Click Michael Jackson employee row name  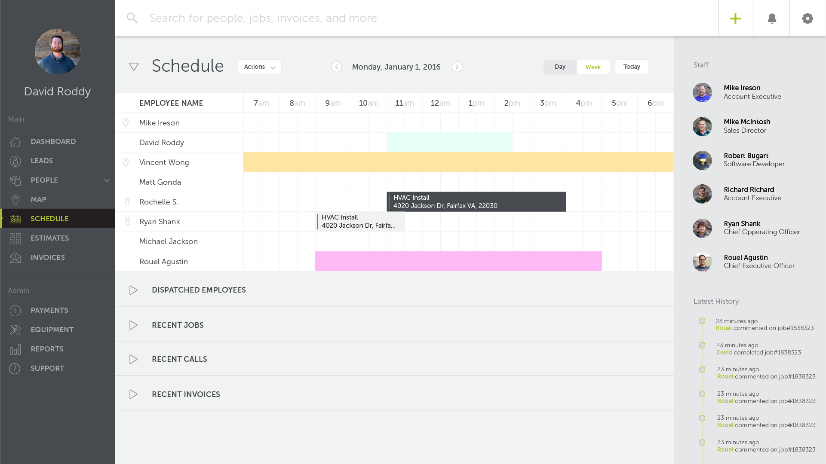click(169, 241)
